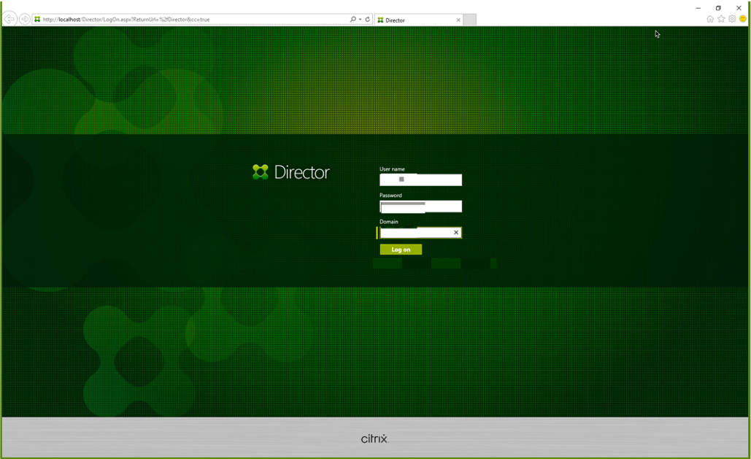Focus the User name input field
This screenshot has height=459, width=751.
(x=420, y=180)
